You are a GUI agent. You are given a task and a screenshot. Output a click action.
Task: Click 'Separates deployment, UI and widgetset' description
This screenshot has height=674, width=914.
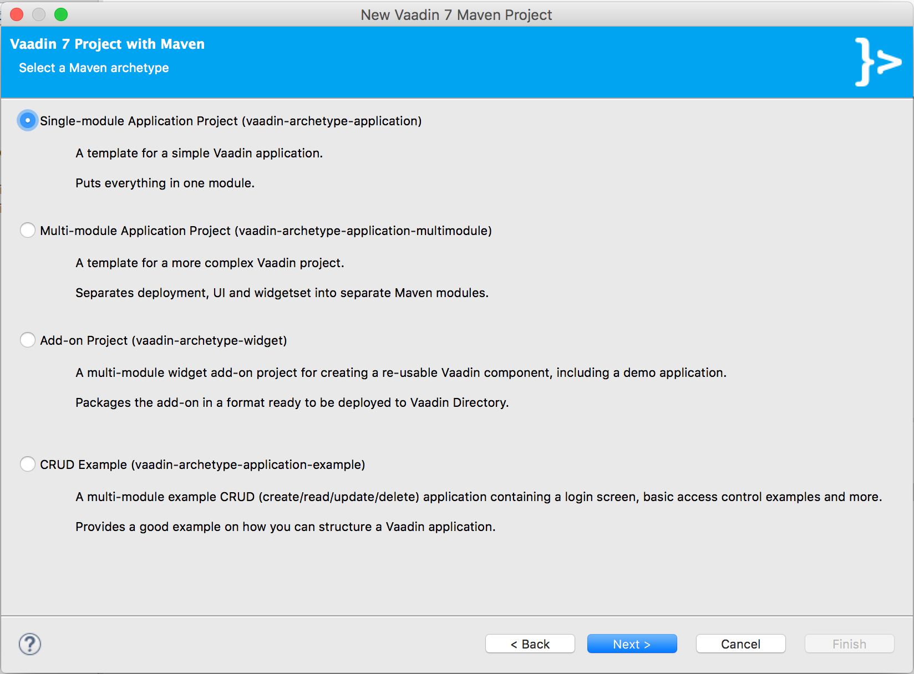[x=282, y=293]
